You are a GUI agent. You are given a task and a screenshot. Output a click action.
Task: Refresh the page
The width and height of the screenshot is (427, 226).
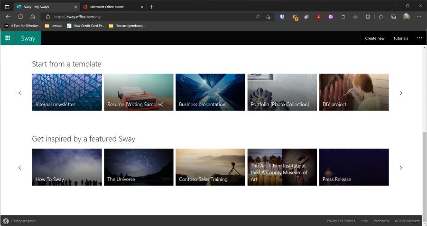[20, 17]
